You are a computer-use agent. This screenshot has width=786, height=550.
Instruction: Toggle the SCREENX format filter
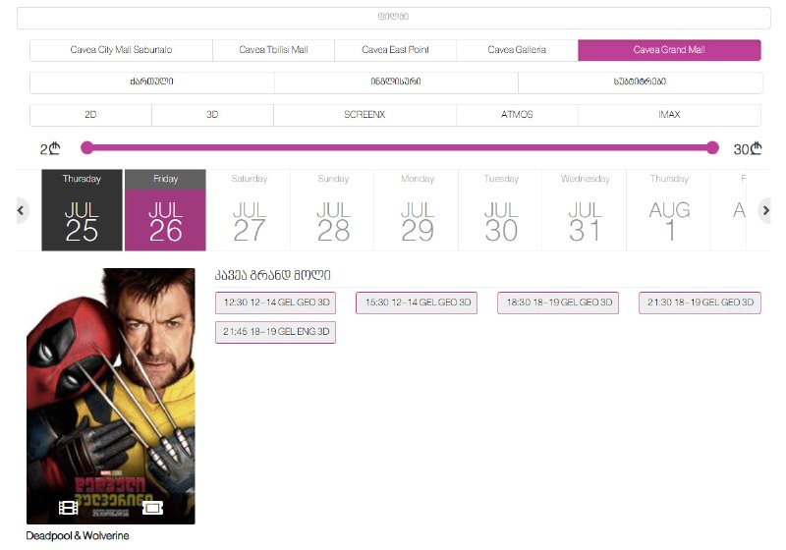(x=365, y=115)
